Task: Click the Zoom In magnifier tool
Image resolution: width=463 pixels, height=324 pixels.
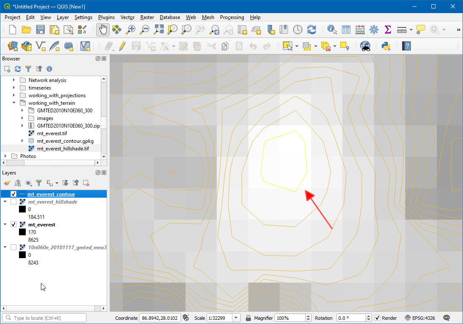Action: [x=131, y=30]
